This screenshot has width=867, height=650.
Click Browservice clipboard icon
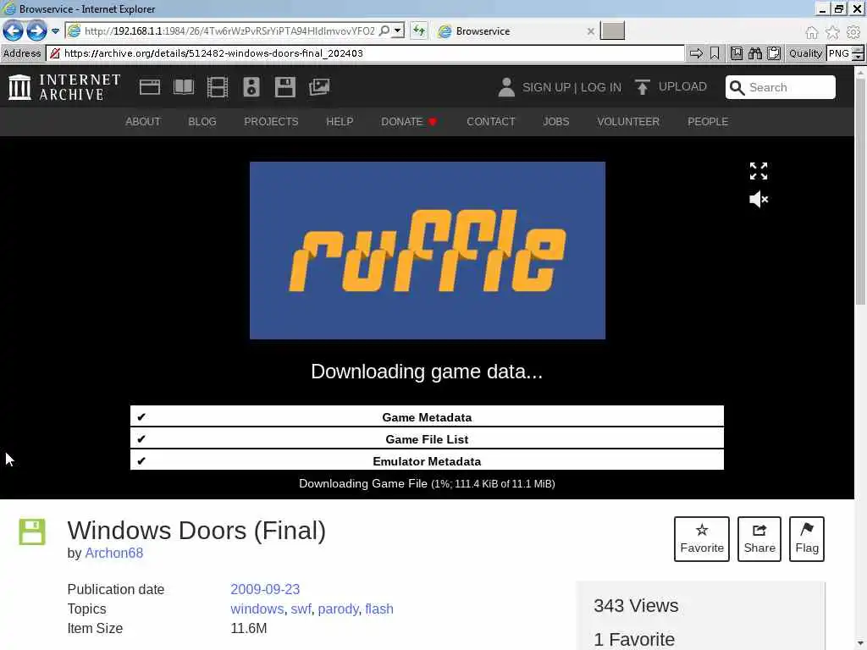(774, 53)
